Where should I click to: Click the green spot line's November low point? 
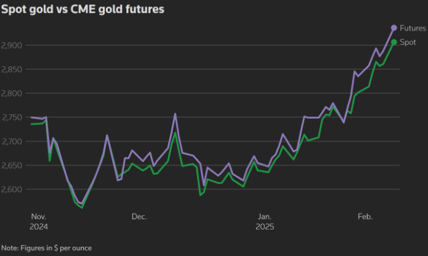pos(81,208)
